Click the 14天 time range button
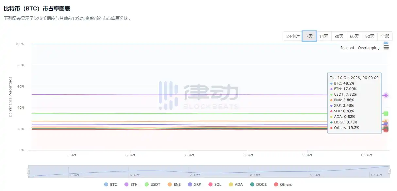397x191 pixels. pyautogui.click(x=324, y=36)
